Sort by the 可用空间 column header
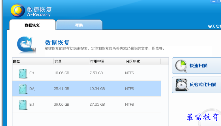The height and width of the screenshot is (126, 221). 97,62
